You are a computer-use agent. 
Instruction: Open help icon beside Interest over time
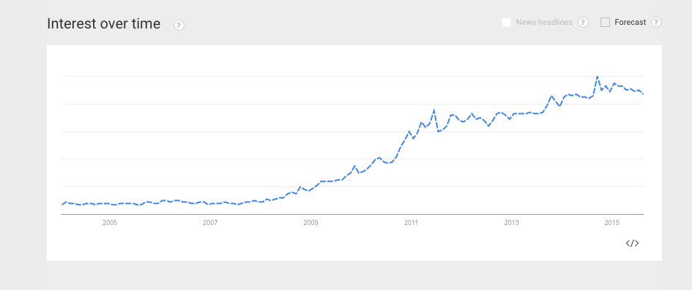click(179, 25)
